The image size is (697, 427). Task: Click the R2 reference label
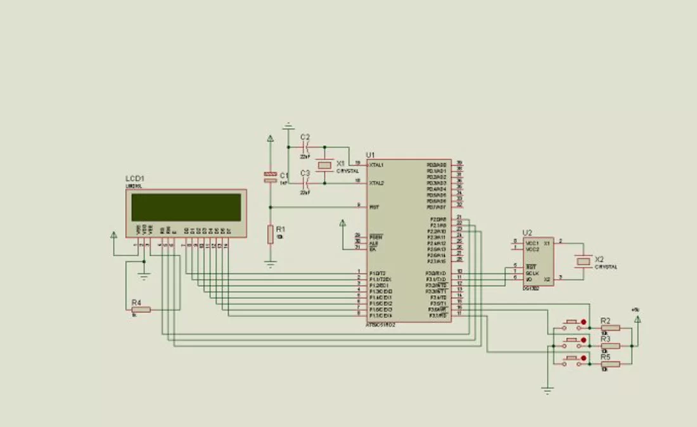pos(605,321)
